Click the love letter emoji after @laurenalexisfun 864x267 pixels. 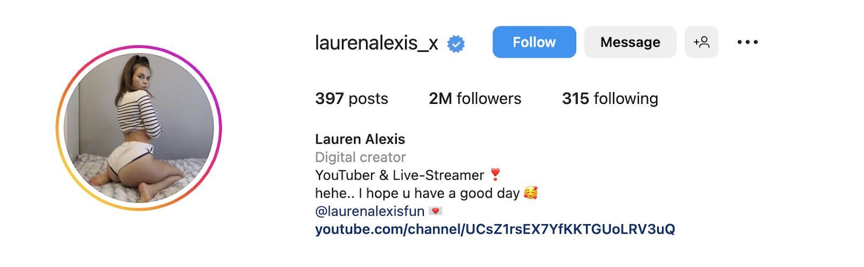coord(435,211)
